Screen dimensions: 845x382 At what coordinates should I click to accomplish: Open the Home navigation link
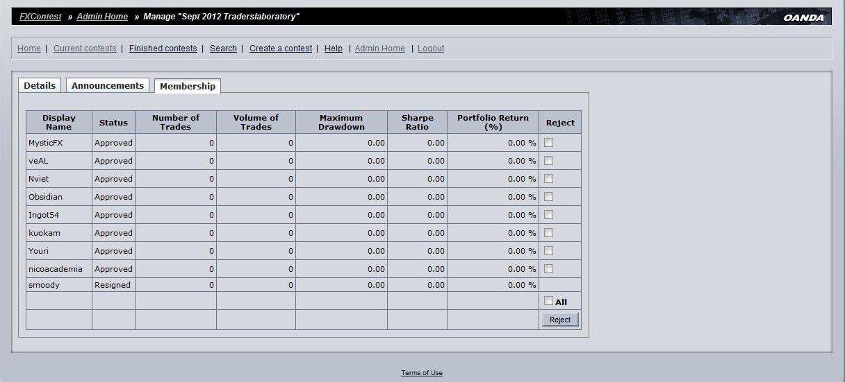29,49
